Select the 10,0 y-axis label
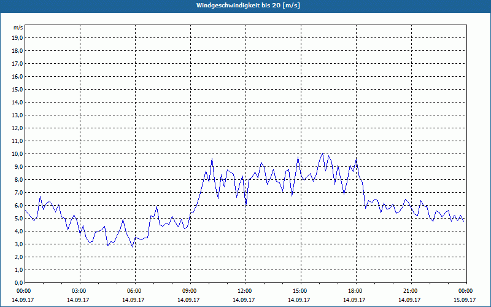 pos(17,154)
